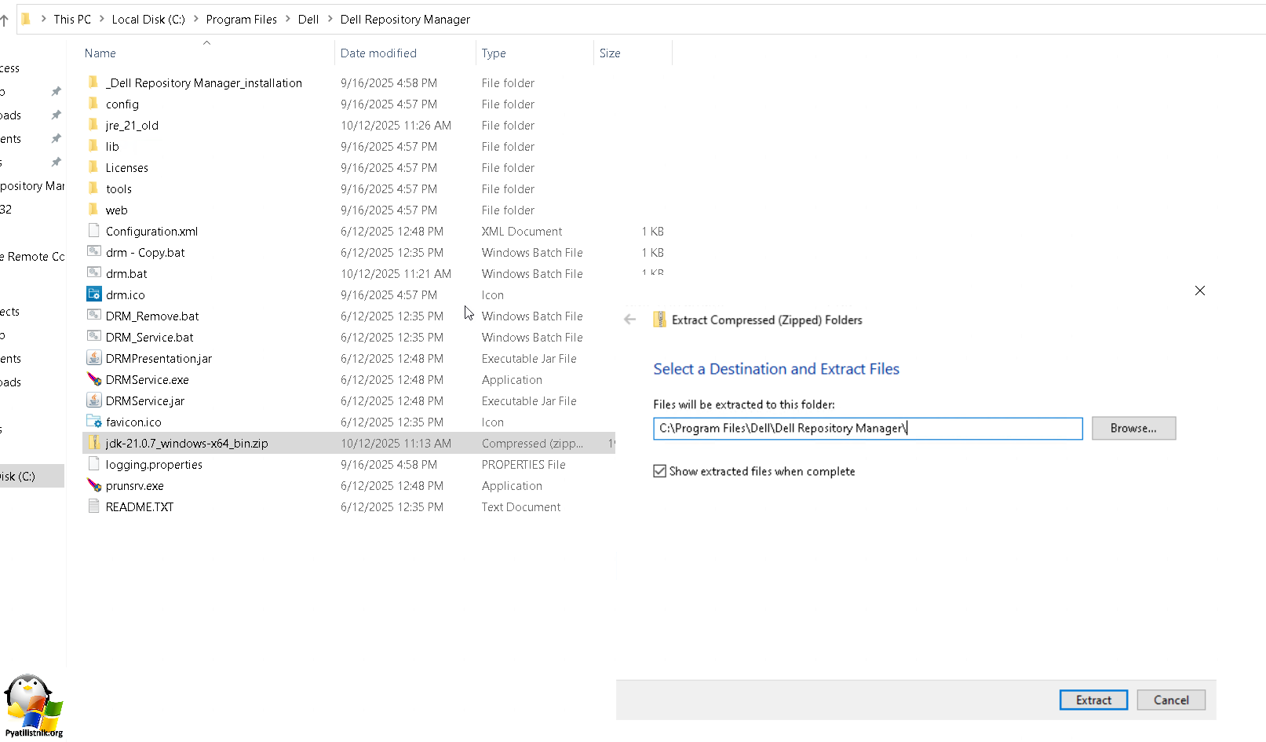Expand breadcrumb chevron after This PC
The width and height of the screenshot is (1266, 742).
coord(102,19)
